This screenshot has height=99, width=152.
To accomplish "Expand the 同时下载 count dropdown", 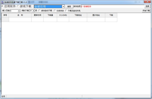I will coord(33,11).
